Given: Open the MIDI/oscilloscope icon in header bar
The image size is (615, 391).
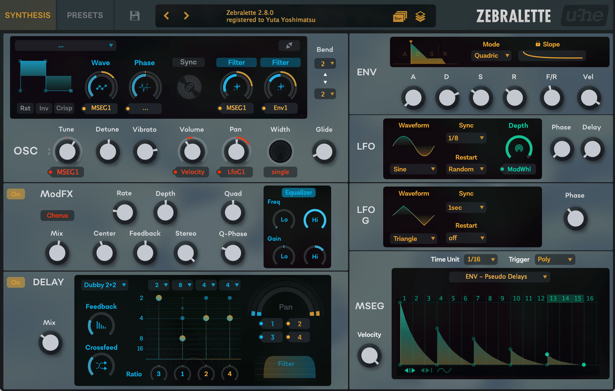Looking at the screenshot, I should coord(400,16).
